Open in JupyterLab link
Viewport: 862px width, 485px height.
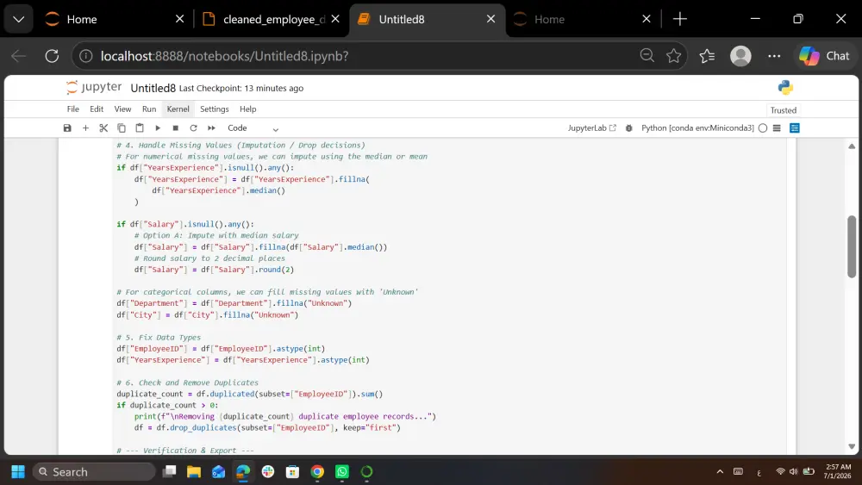pyautogui.click(x=592, y=128)
